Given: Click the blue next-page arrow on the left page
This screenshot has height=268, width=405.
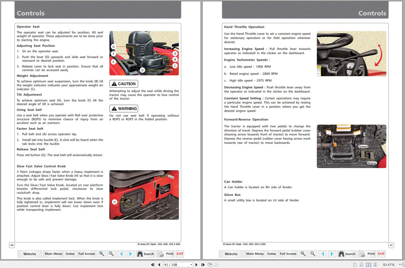Looking at the screenshot, I should click(131, 254).
